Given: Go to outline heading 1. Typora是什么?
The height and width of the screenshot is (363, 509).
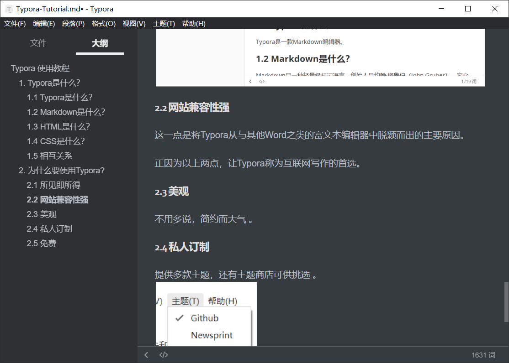Looking at the screenshot, I should (49, 83).
